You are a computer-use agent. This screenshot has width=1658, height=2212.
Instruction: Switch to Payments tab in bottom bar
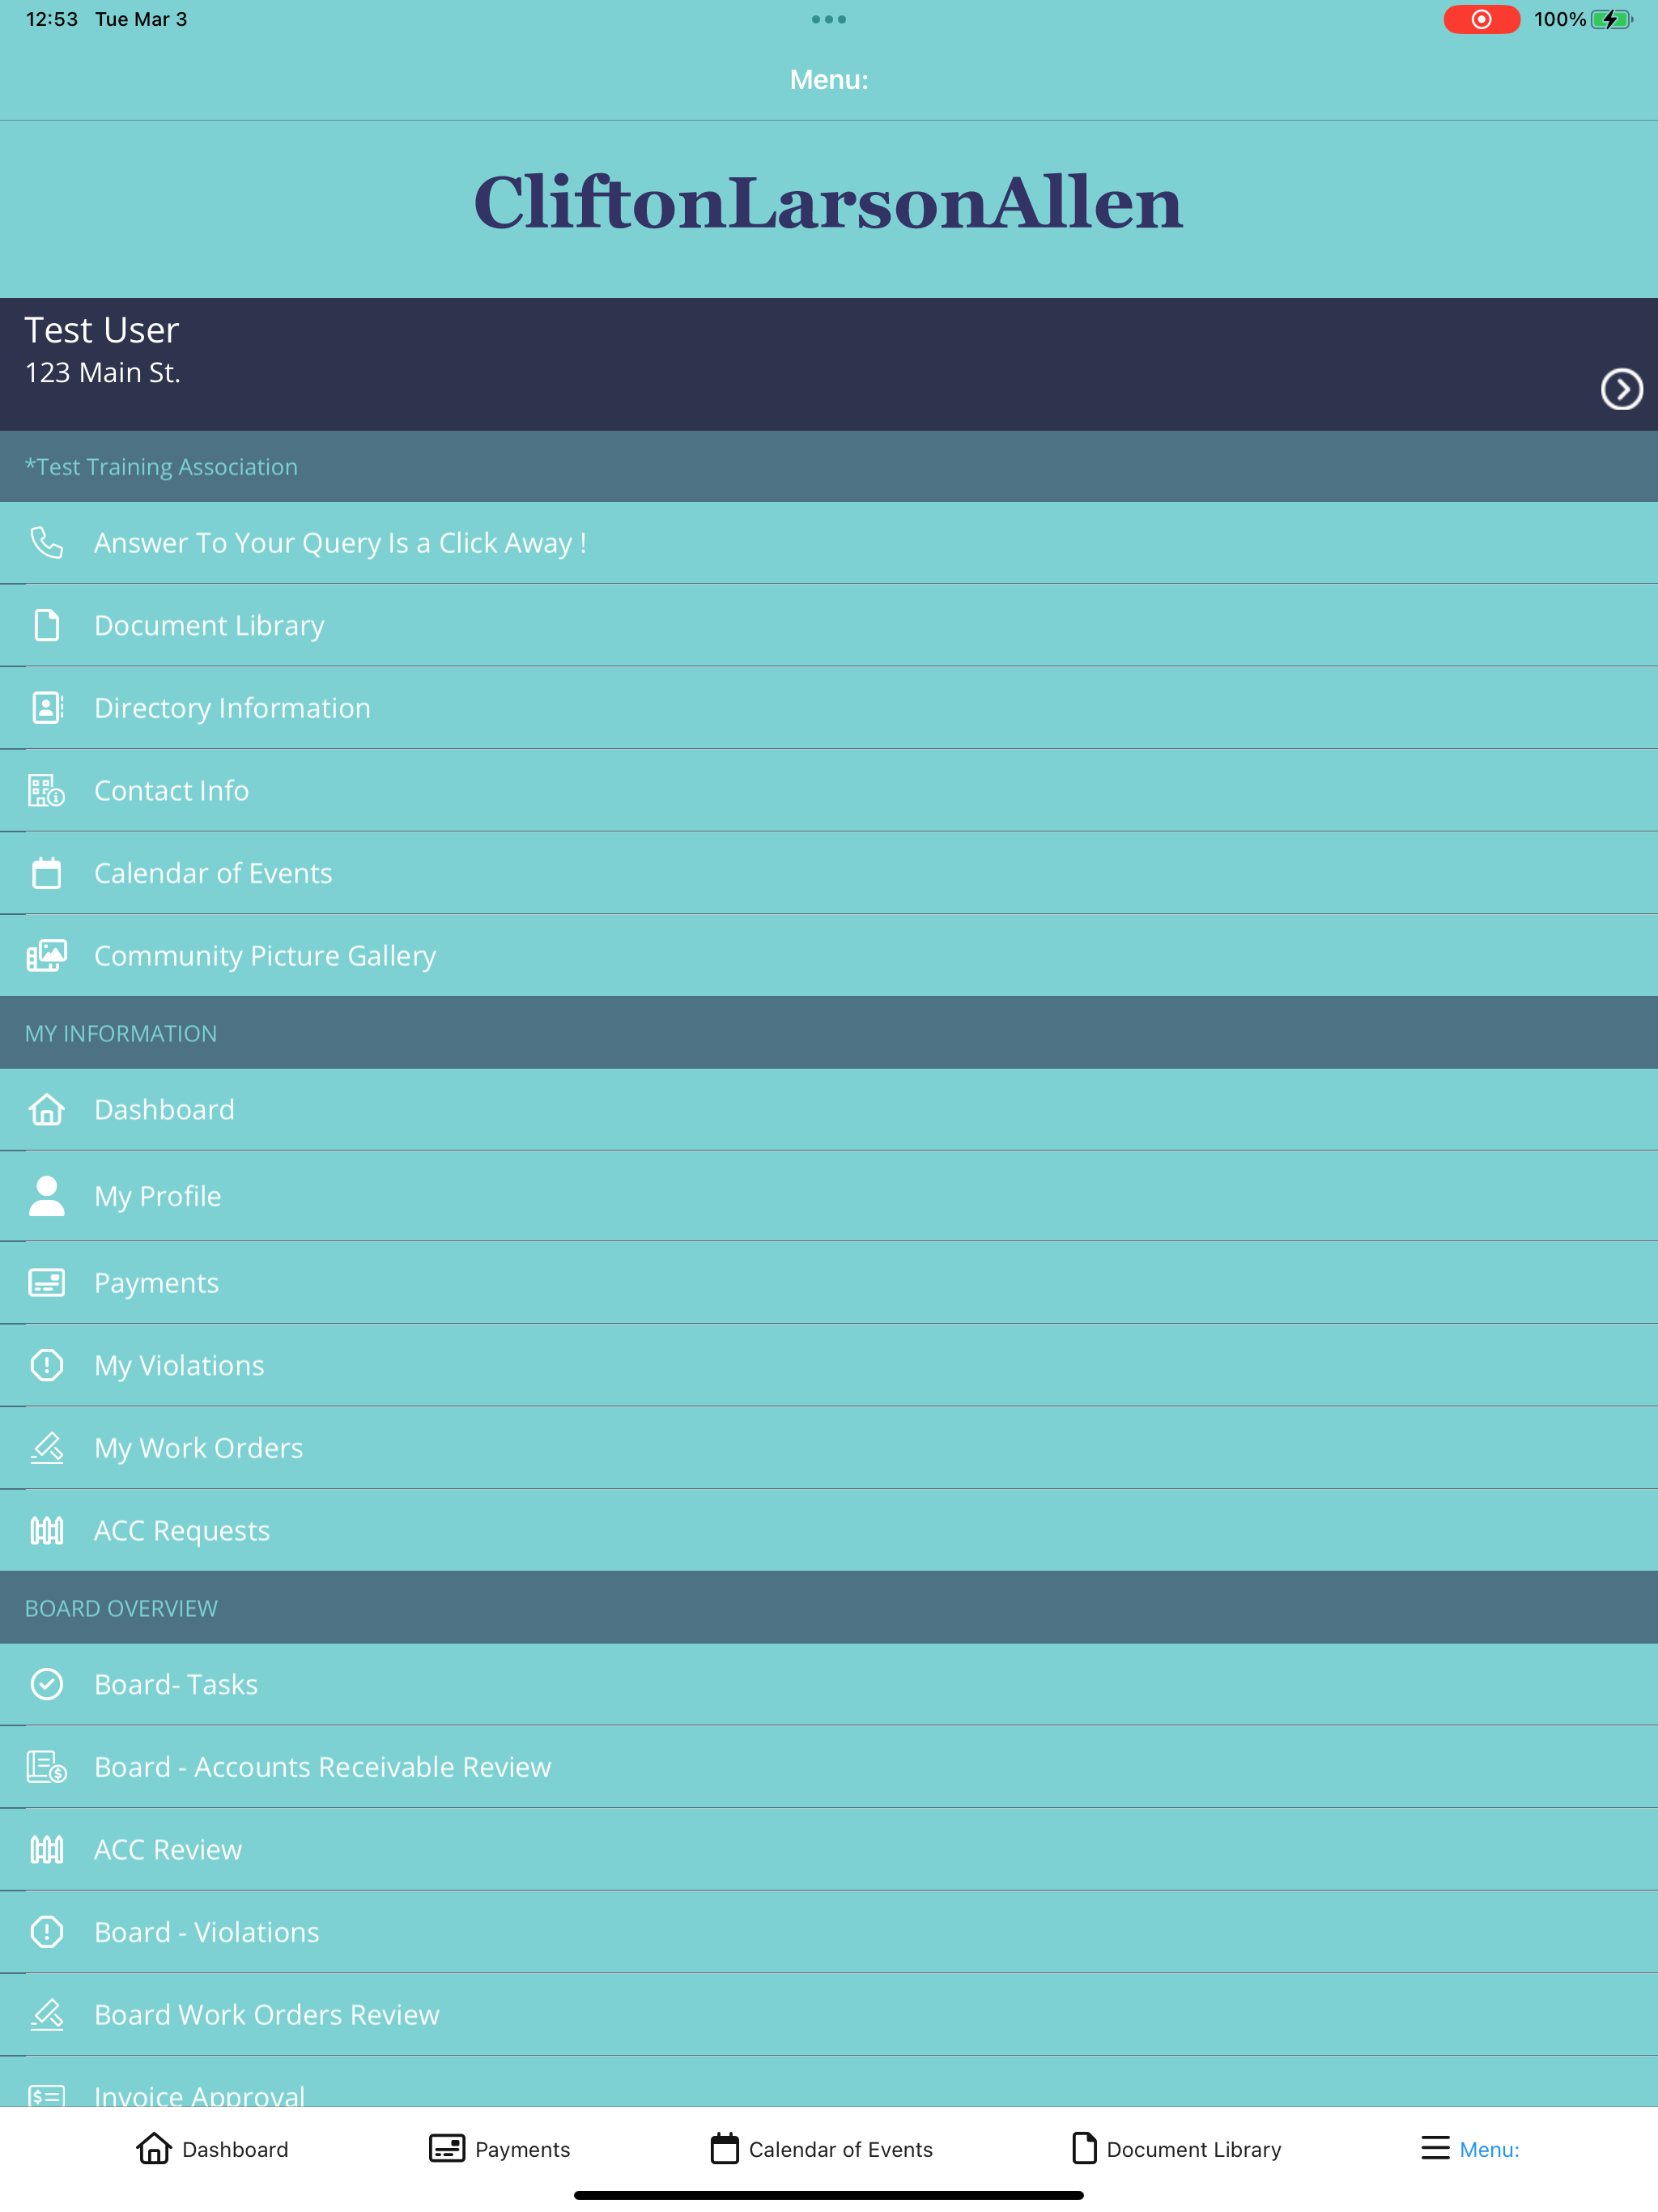[x=499, y=2148]
